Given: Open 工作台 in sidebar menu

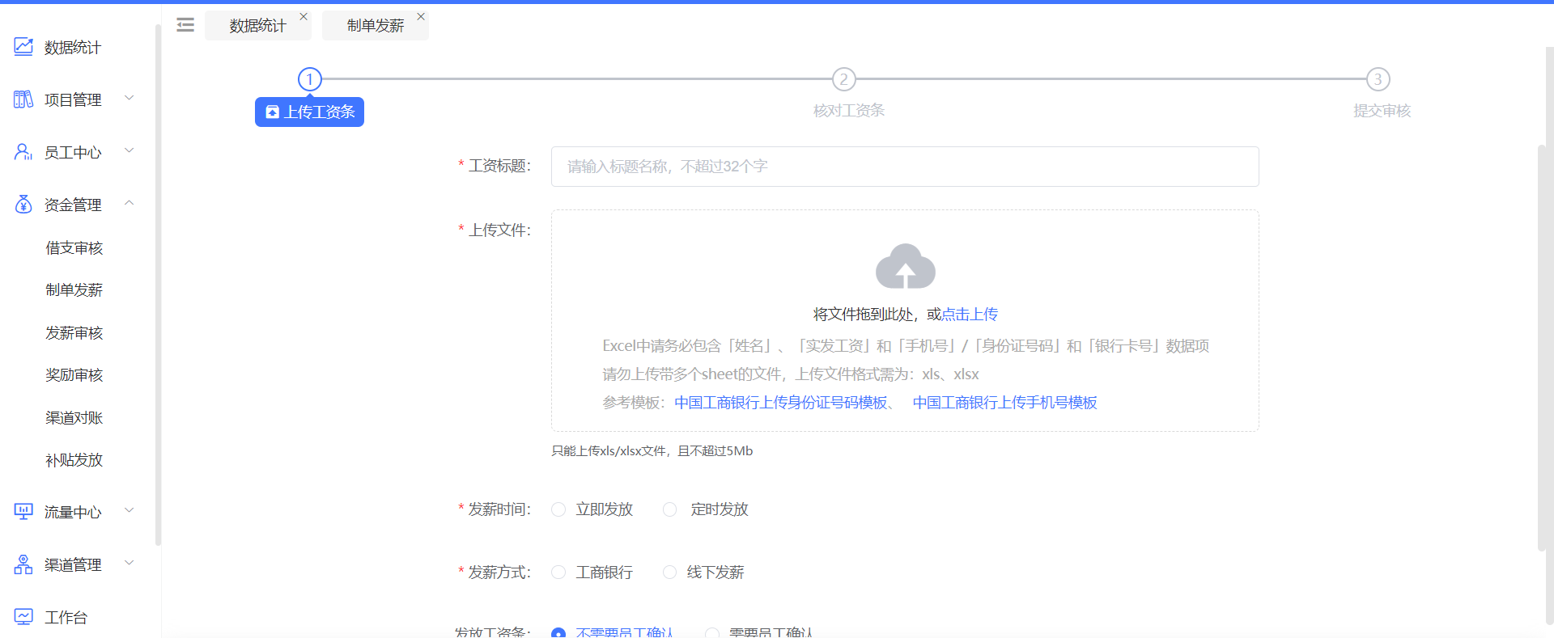Looking at the screenshot, I should [66, 618].
